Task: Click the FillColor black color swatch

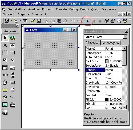Action: pos(107,99)
